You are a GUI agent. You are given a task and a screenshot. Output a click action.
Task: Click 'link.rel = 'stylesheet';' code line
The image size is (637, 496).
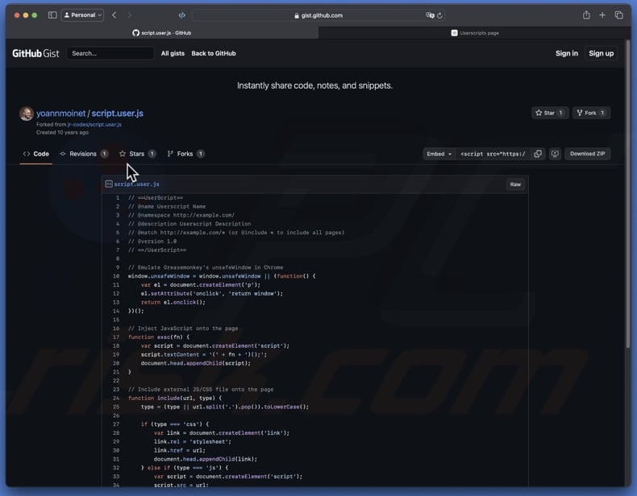192,442
